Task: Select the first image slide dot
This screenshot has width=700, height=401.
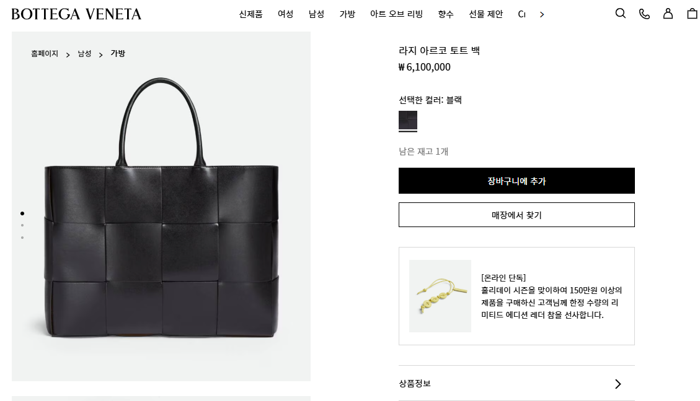Action: [22, 213]
